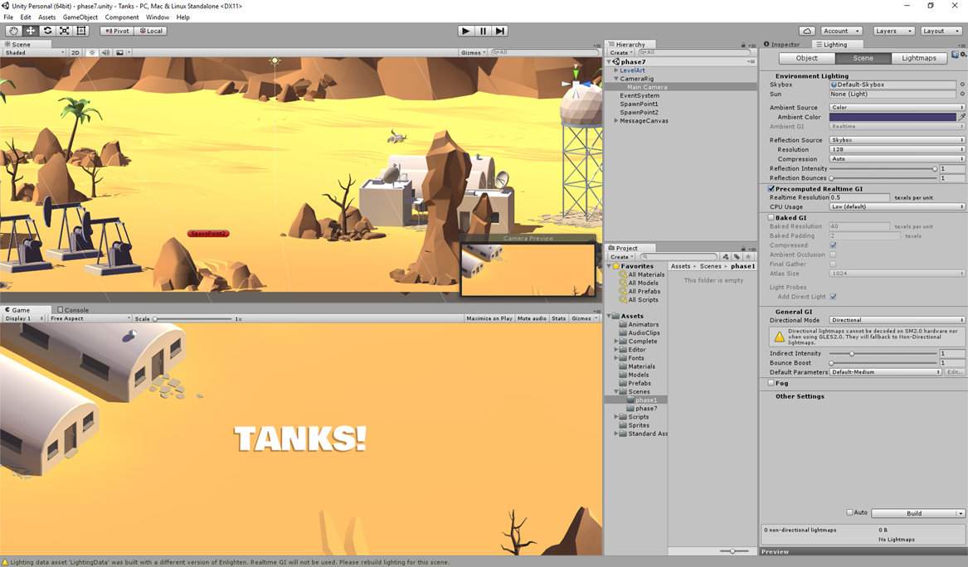Click the Account button
968x567 pixels.
coord(841,31)
